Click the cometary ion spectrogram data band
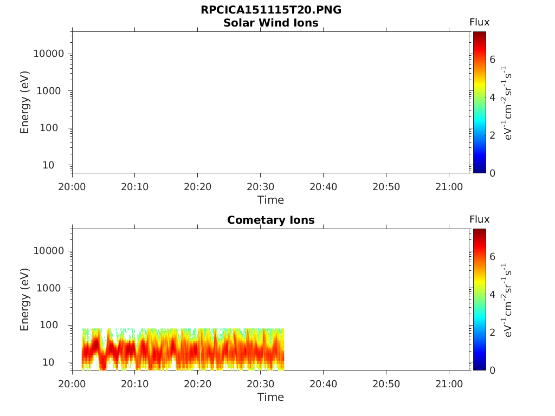The width and height of the screenshot is (555, 416). point(183,349)
